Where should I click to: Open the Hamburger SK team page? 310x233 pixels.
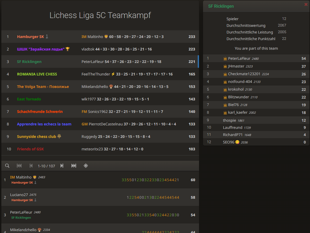pyautogui.click(x=30, y=36)
